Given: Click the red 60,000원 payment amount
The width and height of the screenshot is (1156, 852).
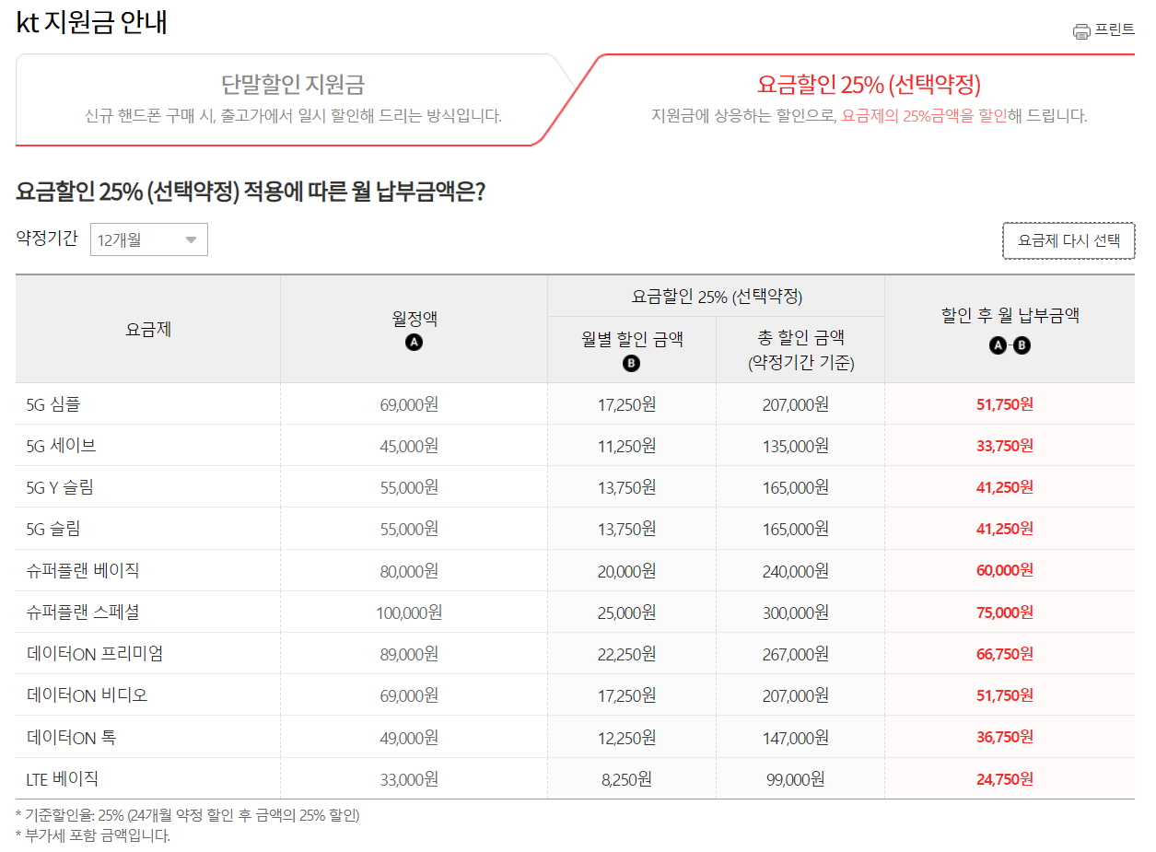Looking at the screenshot, I should coord(1005,570).
